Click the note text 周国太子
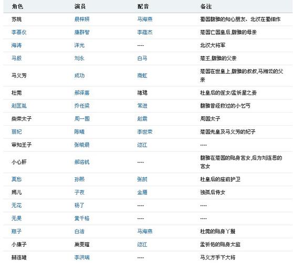293x263 pixels. pyautogui.click(x=210, y=119)
